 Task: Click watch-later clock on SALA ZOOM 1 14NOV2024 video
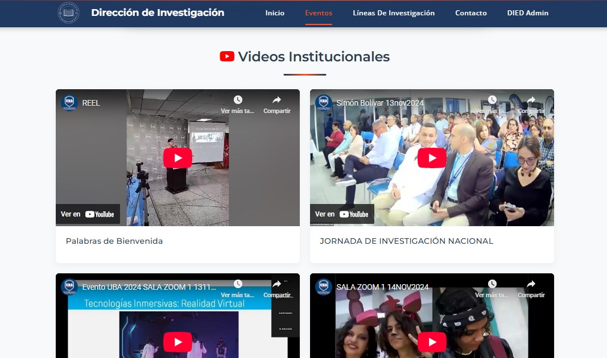point(492,284)
